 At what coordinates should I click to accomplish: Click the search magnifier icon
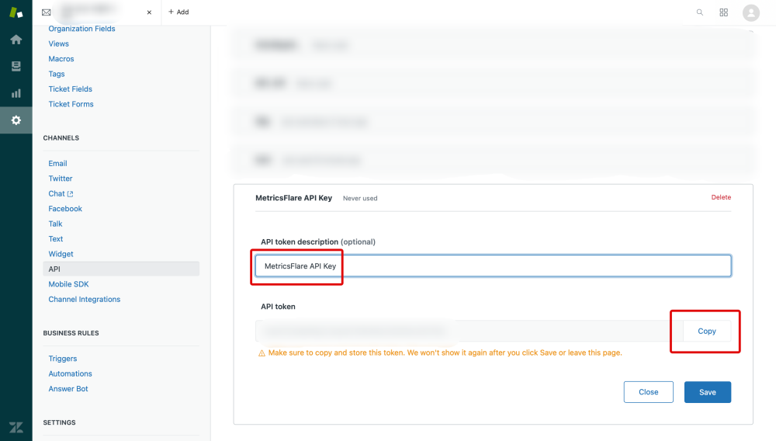[x=700, y=12]
